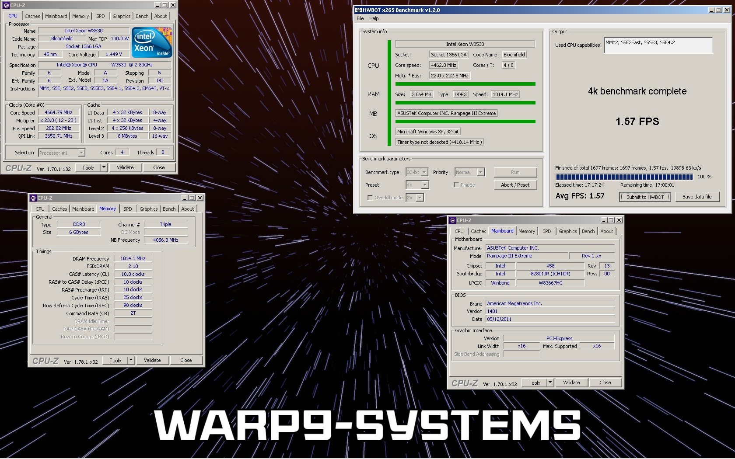Click Validate in the CPU tab window
This screenshot has height=459, width=735.
125,167
